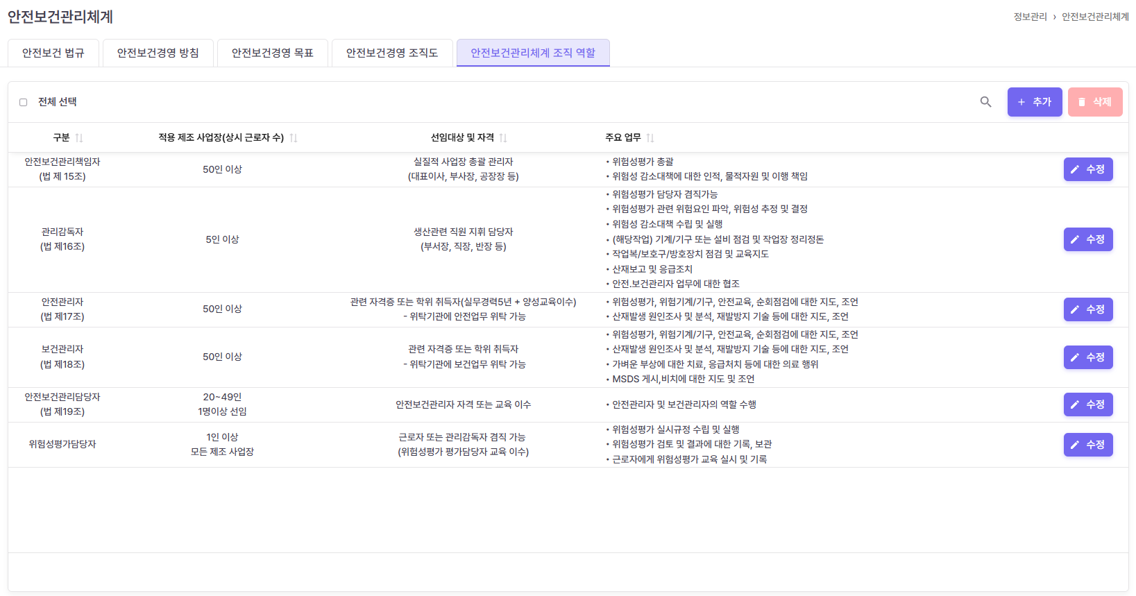Viewport: 1136px width, 596px height.
Task: Open the 안전보건경영 조직도 tab
Action: (392, 53)
